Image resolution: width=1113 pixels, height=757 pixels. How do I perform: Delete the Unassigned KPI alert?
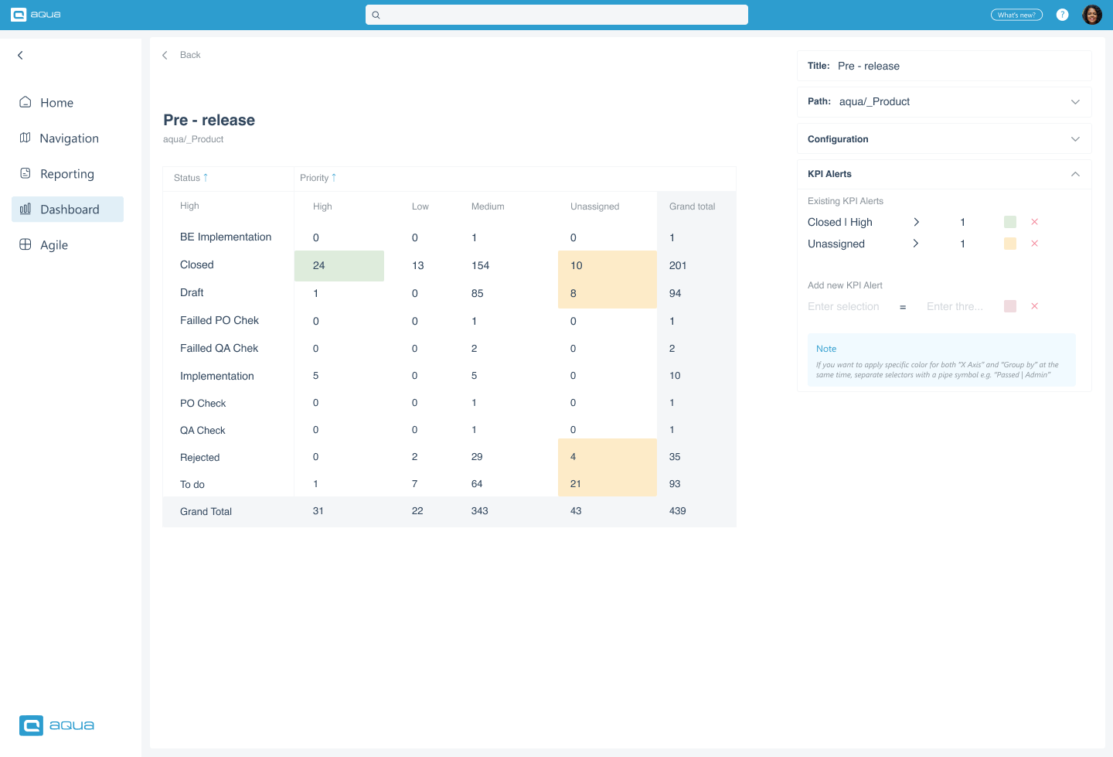(1034, 243)
